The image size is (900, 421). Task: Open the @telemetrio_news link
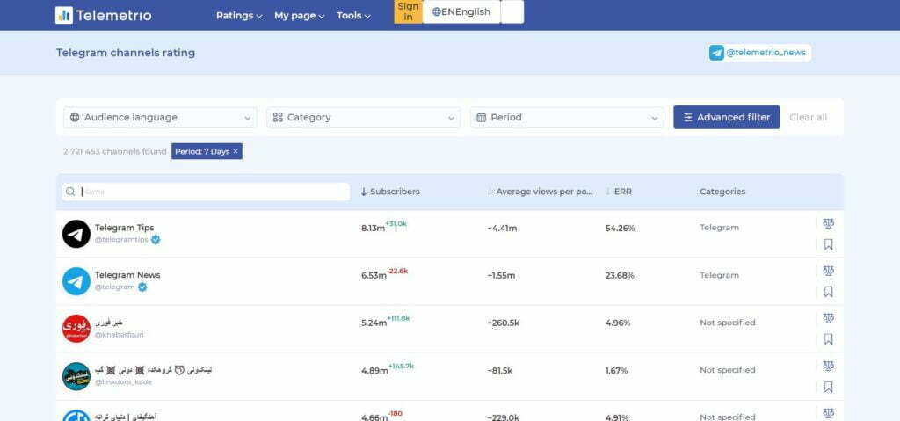766,53
